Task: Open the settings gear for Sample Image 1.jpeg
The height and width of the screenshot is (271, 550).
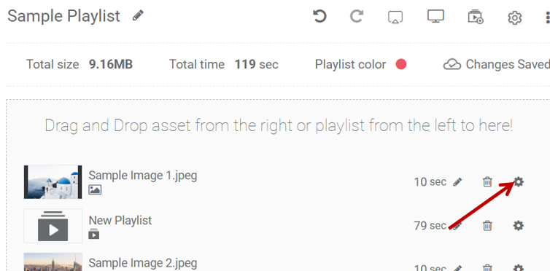Action: coord(519,181)
